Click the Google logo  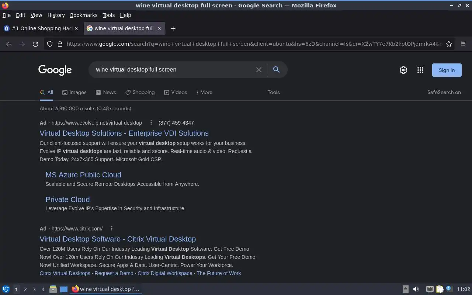click(x=55, y=70)
